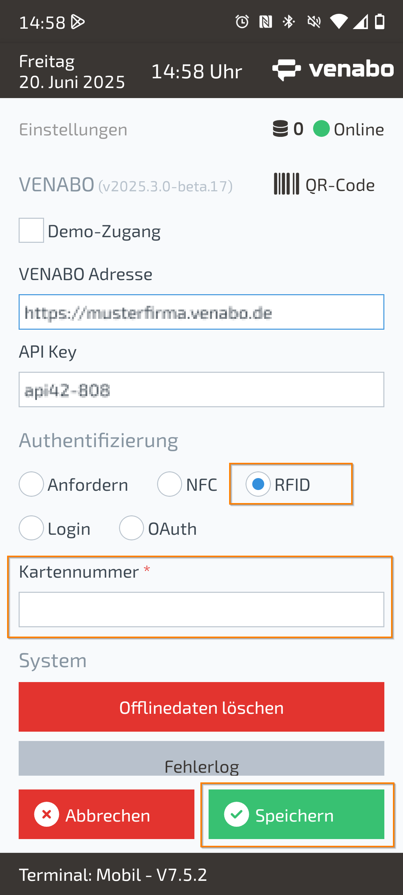
Task: Focus the VENABO Adresse input field
Action: (x=201, y=312)
